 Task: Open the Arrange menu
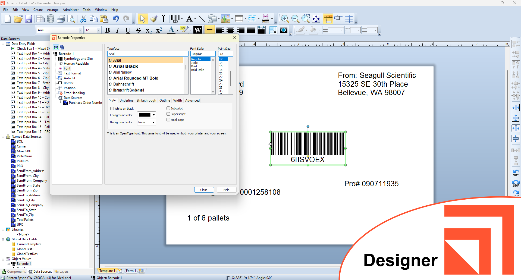point(53,10)
